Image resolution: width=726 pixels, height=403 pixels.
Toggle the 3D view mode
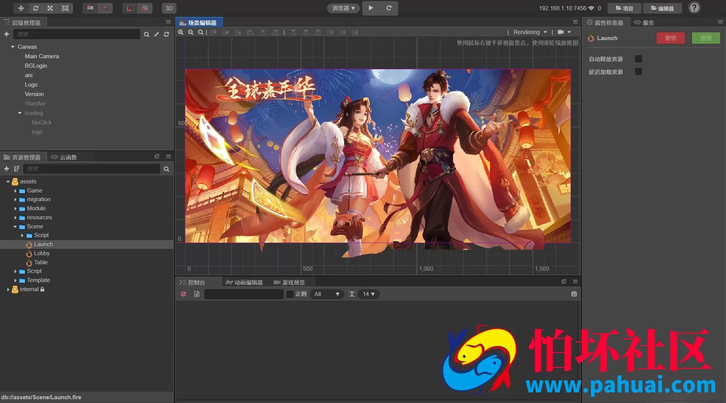coord(169,8)
